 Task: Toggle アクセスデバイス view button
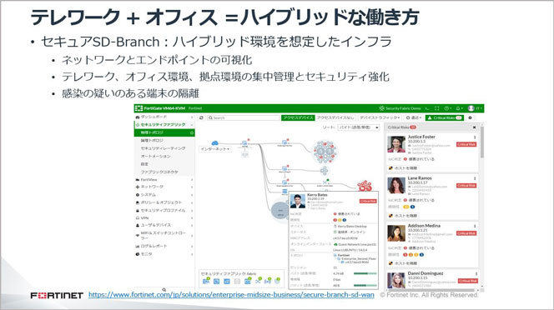tap(298, 117)
